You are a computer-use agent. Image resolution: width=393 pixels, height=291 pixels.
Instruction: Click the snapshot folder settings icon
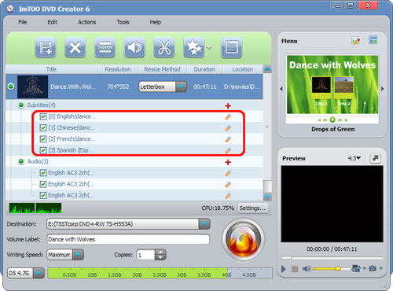(356, 268)
